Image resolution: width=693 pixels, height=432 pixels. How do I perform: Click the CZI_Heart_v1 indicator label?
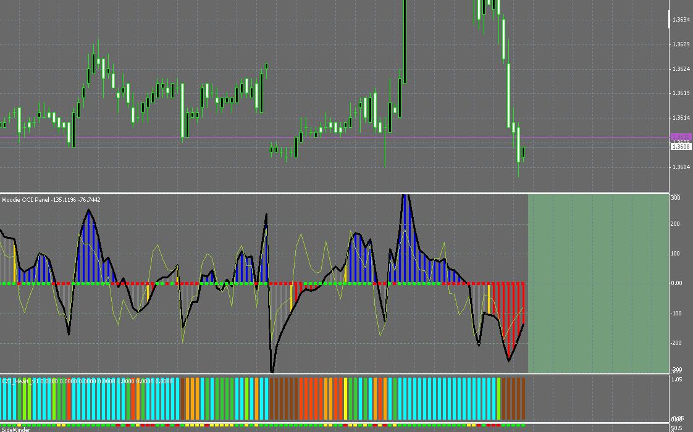86,381
